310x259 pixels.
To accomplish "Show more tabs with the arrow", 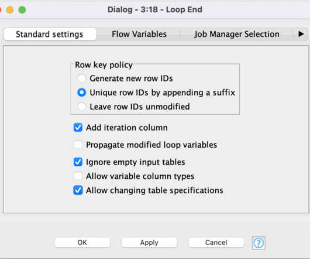I will pos(301,34).
